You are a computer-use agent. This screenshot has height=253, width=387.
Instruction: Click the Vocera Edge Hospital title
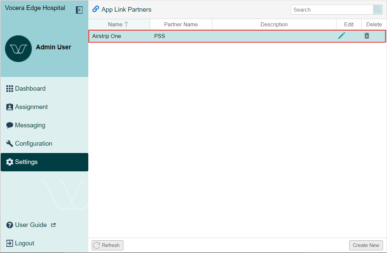point(35,8)
